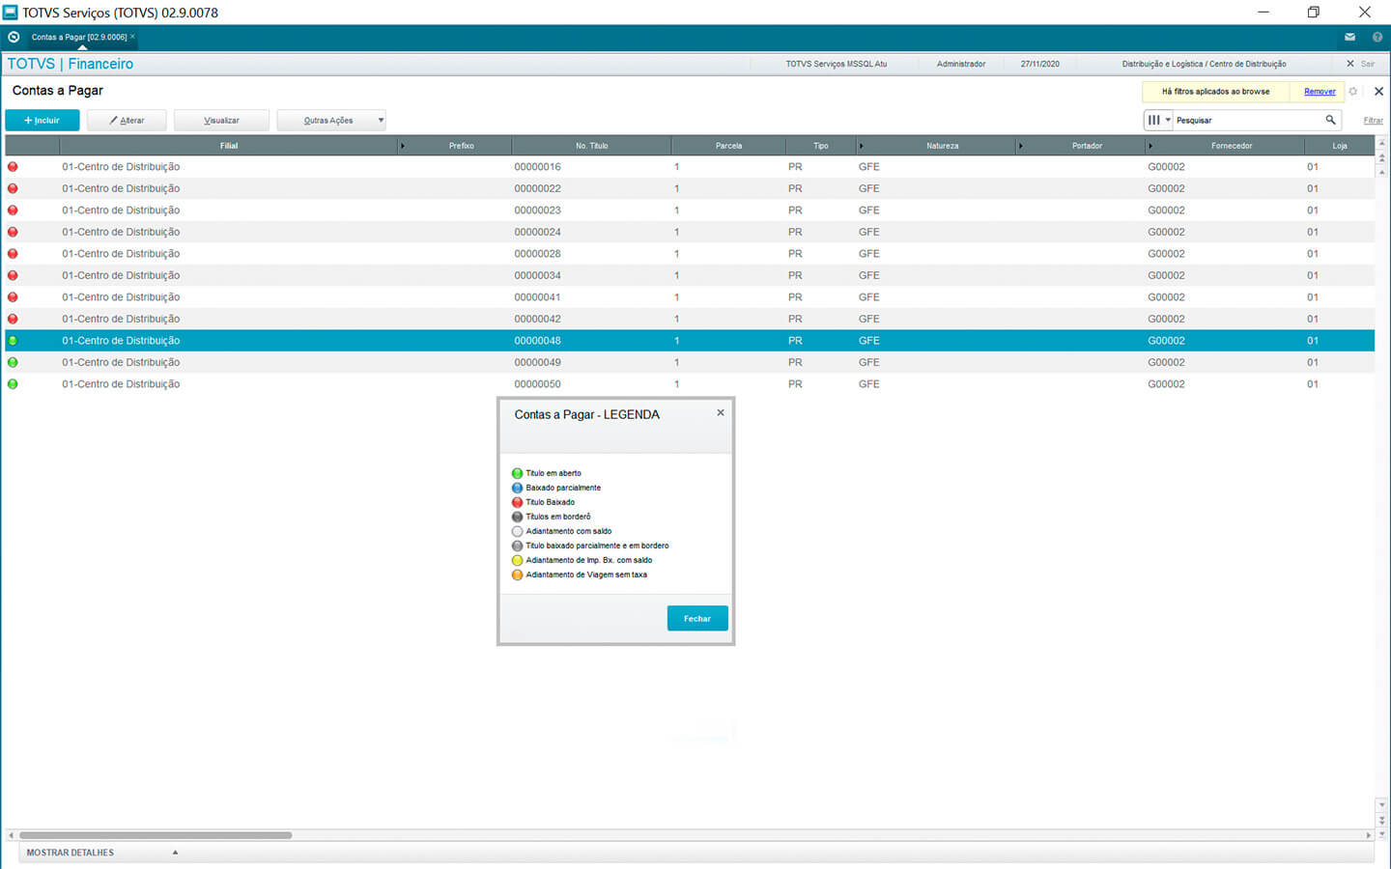Screen dimensions: 1391x869
Task: Click the green status icon of title 00000049
Action: tap(13, 362)
